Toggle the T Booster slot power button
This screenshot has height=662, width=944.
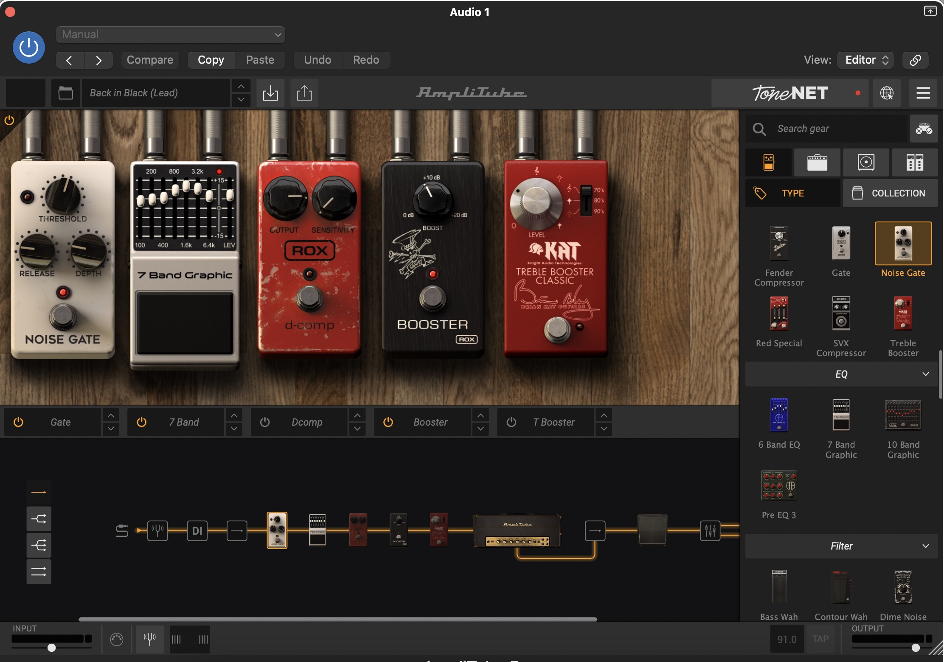[x=511, y=422]
